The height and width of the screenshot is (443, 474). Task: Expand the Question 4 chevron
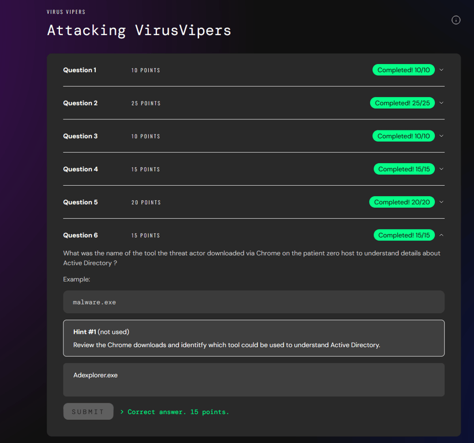point(442,169)
